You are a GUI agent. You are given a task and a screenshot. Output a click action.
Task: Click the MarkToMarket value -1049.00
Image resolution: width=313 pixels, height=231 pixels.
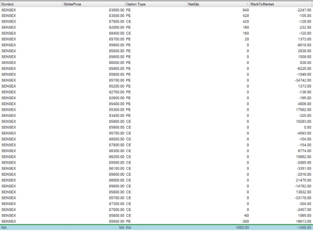click(x=304, y=74)
